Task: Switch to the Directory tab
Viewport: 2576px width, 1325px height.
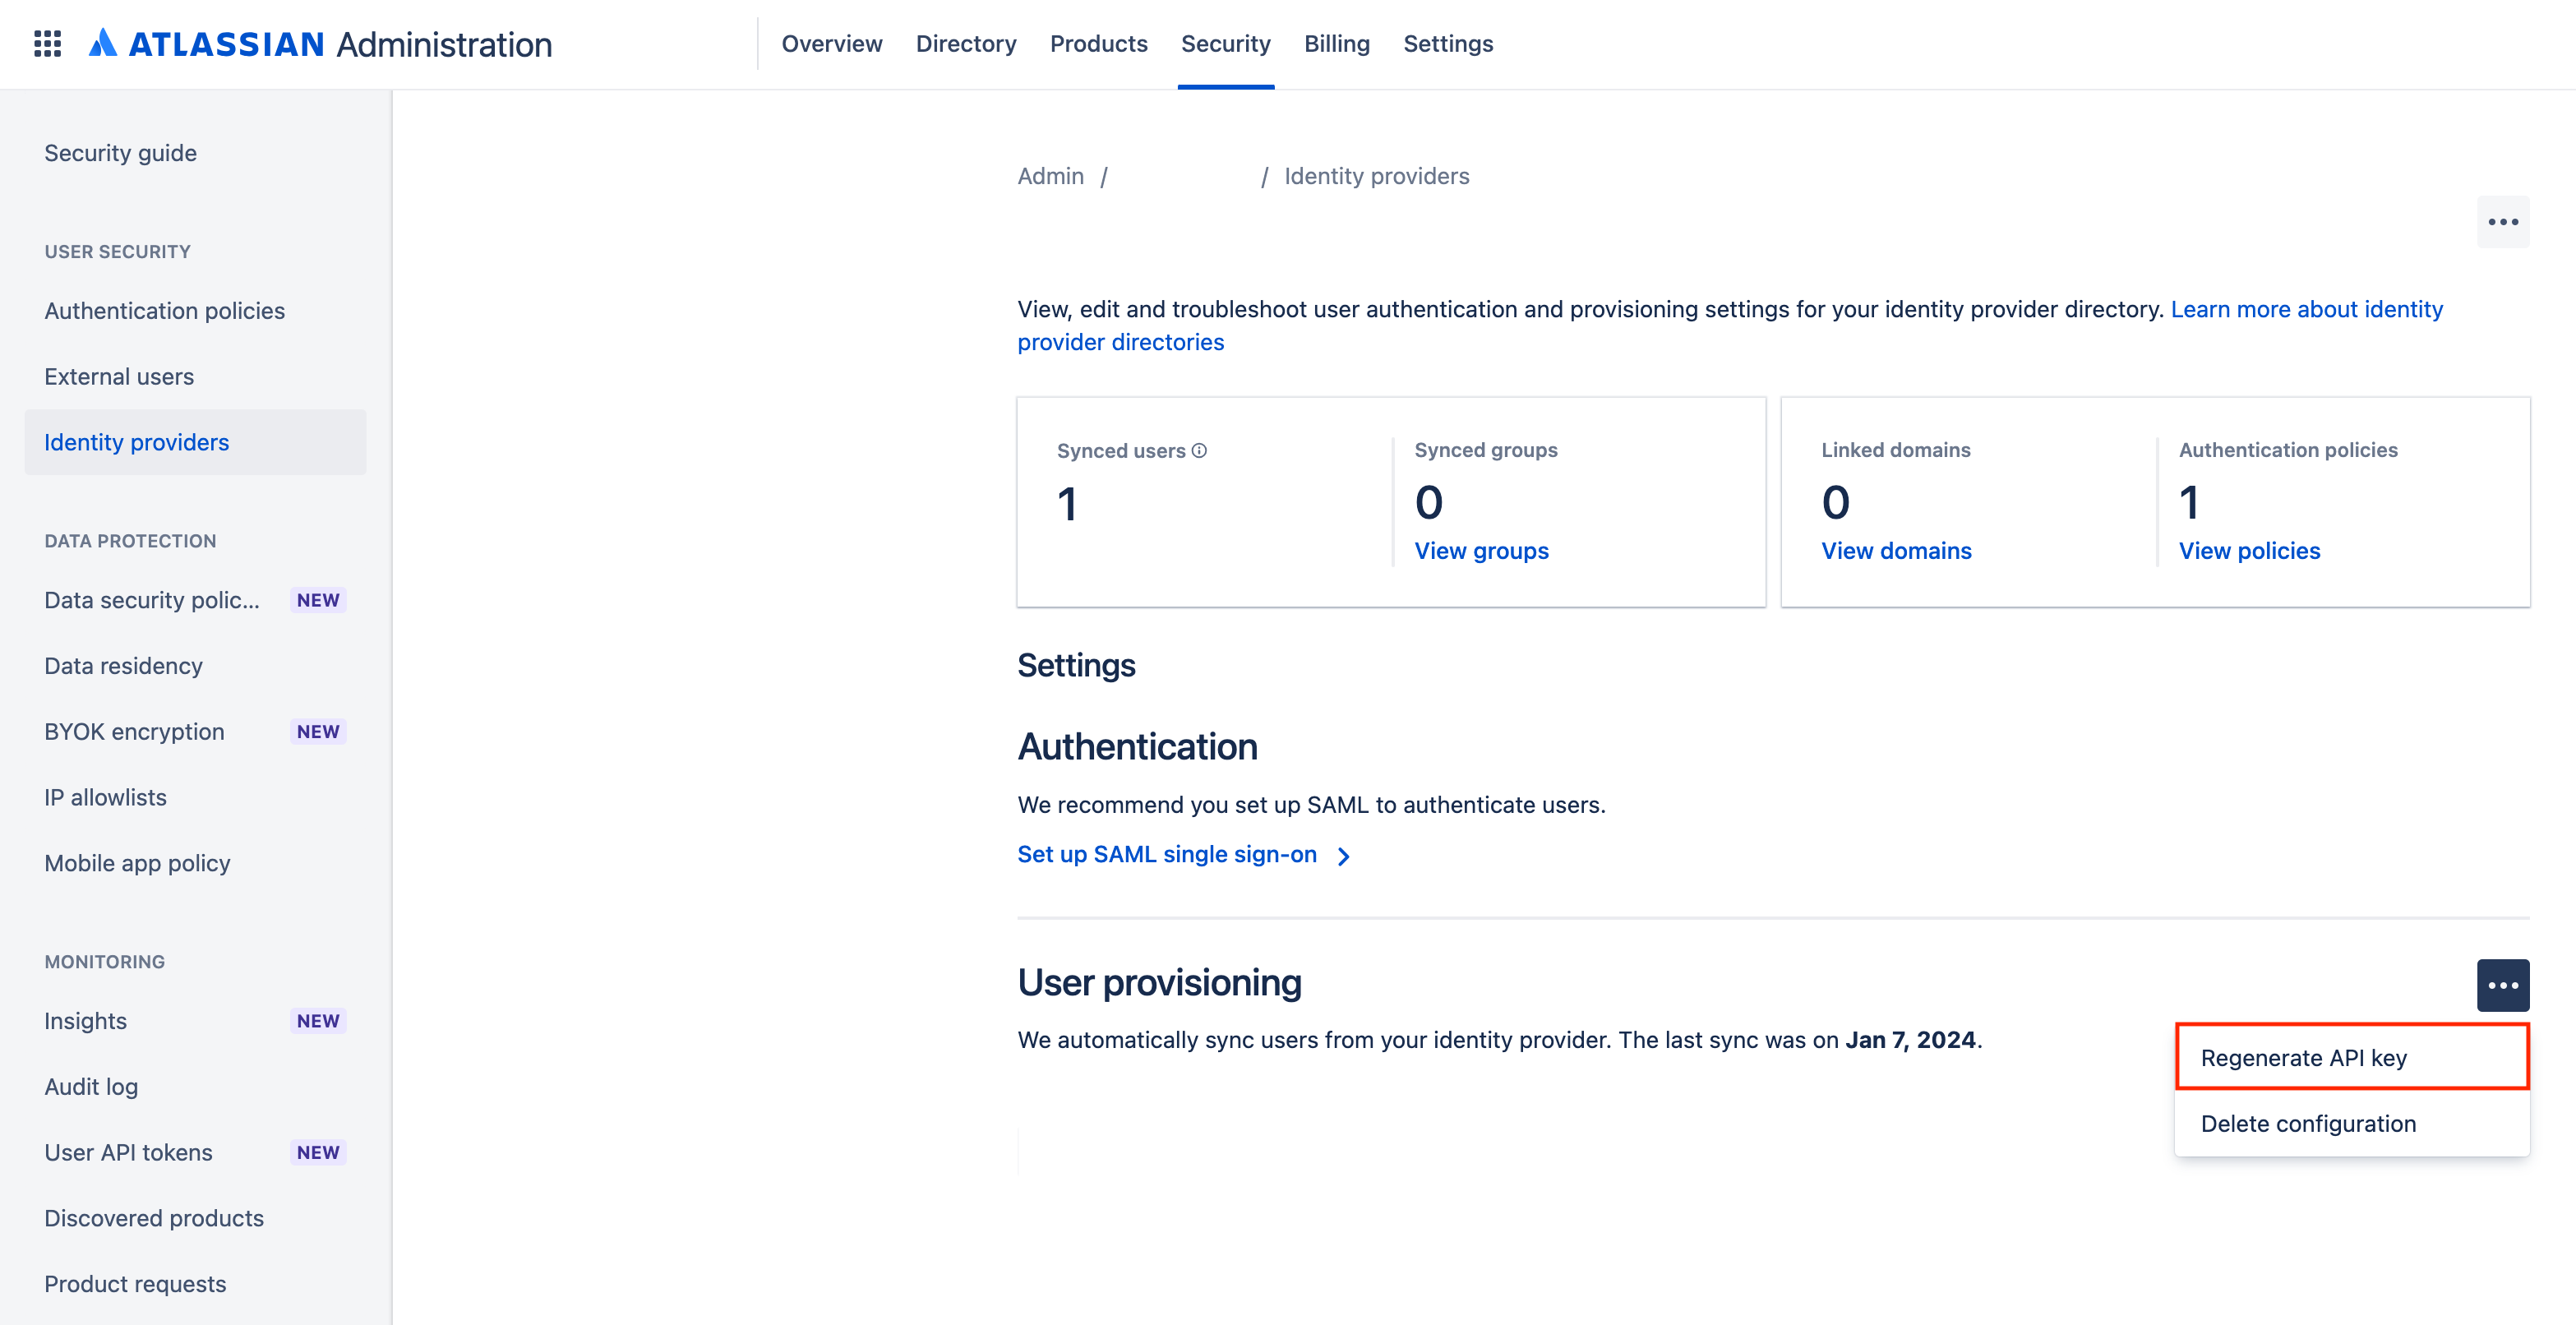Action: point(965,44)
